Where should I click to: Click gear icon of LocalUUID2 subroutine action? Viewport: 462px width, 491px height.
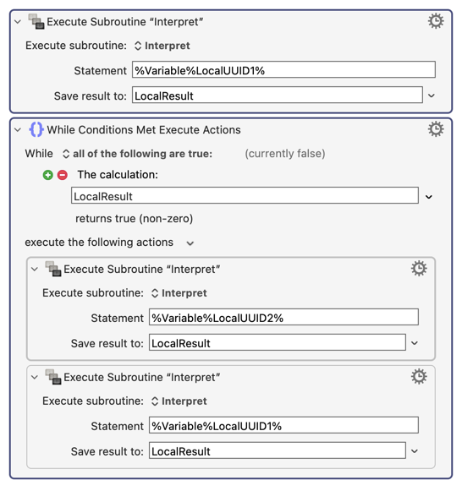click(x=419, y=269)
